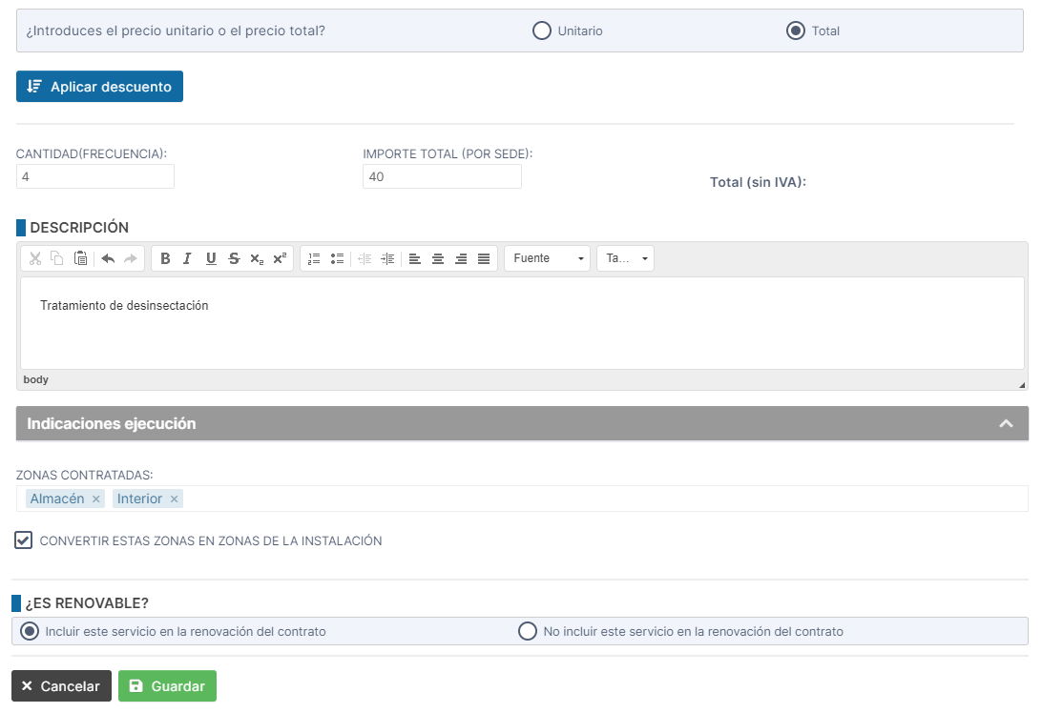Click the Aplicar descuento button
This screenshot has height=713, width=1042.
click(x=99, y=86)
